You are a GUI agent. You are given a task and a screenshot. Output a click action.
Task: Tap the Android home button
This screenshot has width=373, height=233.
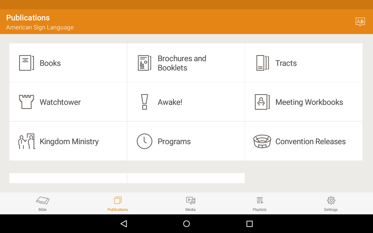tap(186, 224)
